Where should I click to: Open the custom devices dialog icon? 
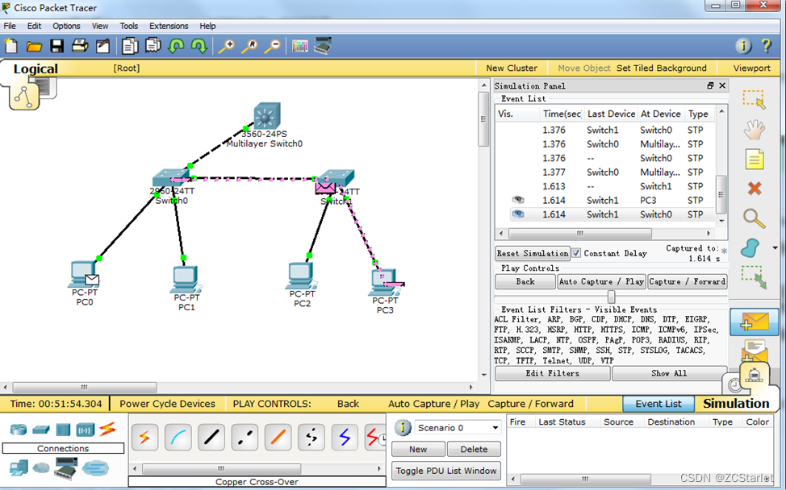[x=323, y=46]
